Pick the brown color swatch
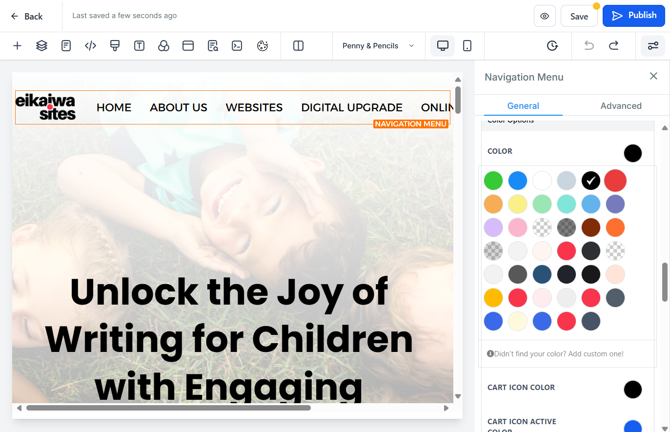The width and height of the screenshot is (670, 432). click(591, 227)
